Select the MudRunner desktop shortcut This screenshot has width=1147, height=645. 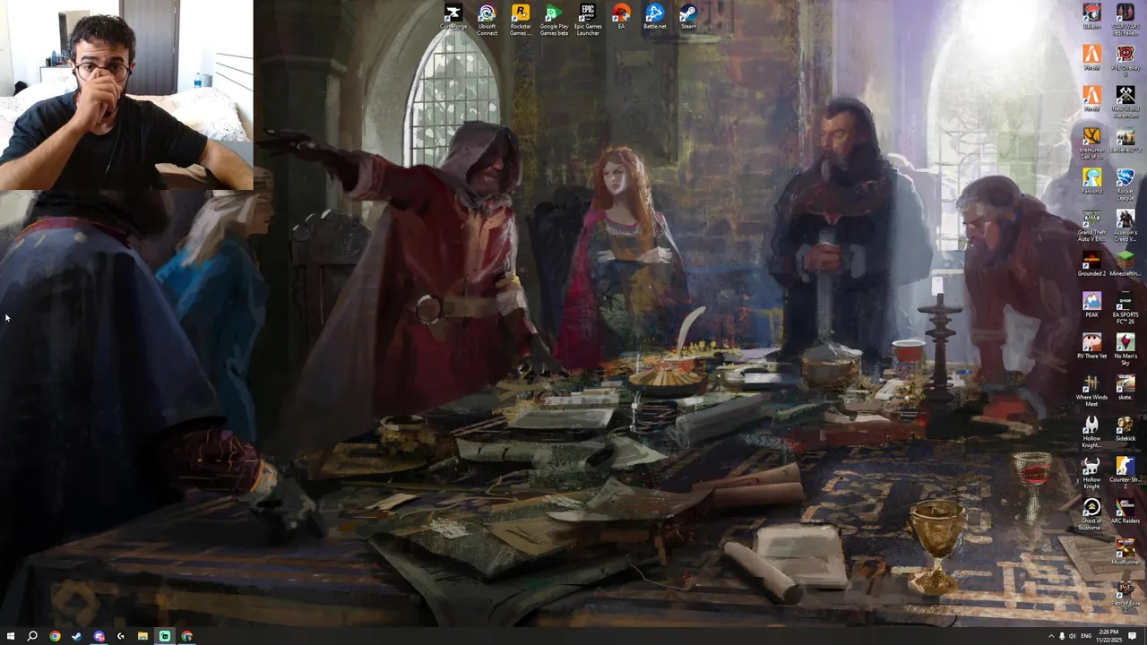1125,552
